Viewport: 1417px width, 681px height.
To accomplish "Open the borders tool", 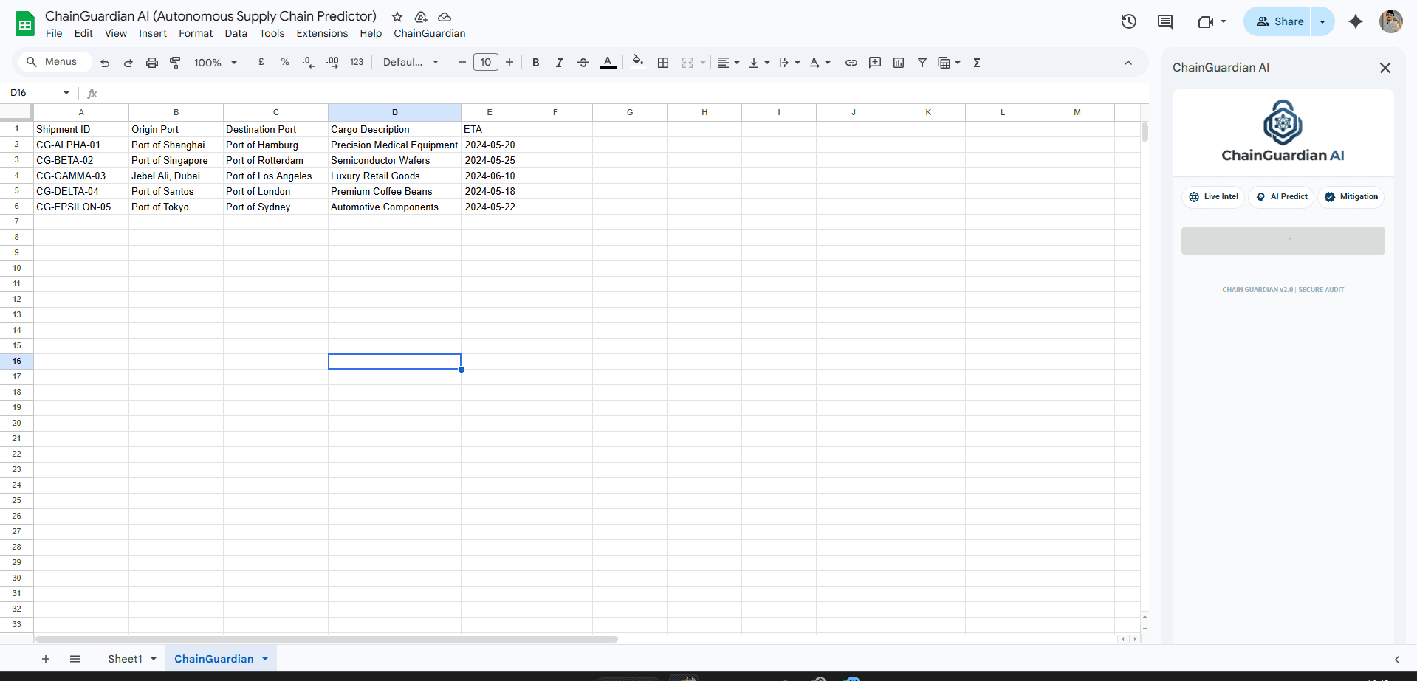I will coord(663,63).
